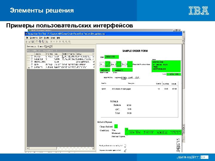Click the PETERCLOPES surname cell
This screenshot has height=161, width=215.
click(x=40, y=62)
